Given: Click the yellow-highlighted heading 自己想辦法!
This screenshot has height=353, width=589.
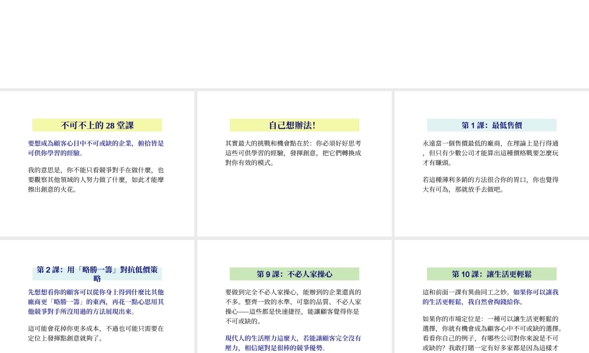Looking at the screenshot, I should point(293,125).
